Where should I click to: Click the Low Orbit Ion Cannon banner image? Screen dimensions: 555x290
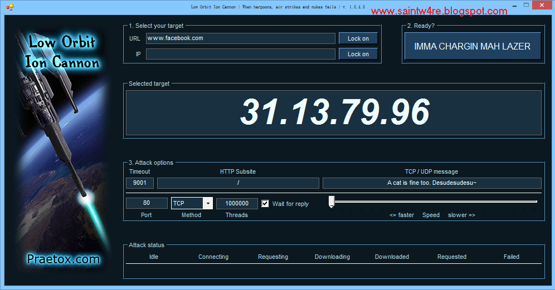[62, 150]
